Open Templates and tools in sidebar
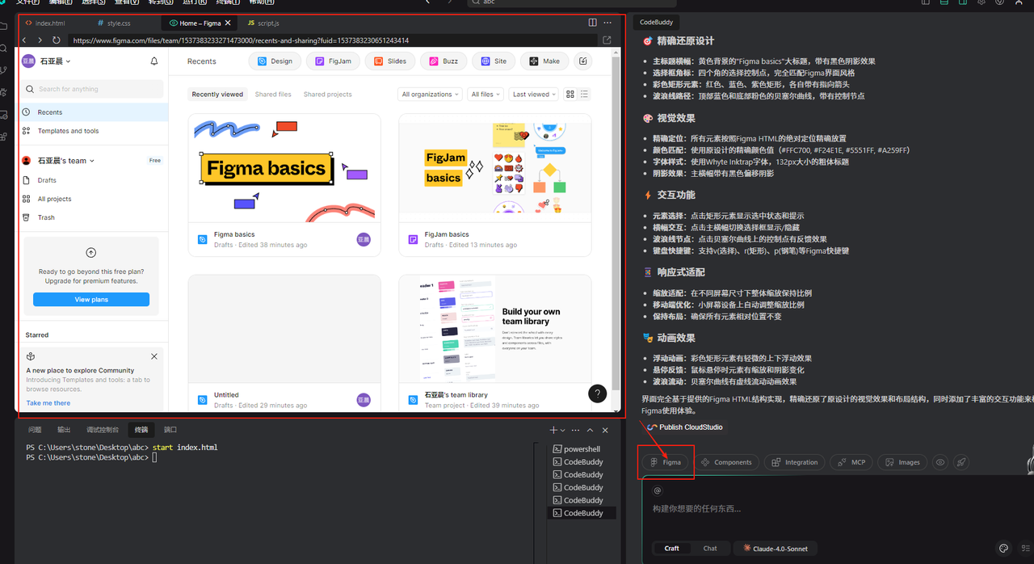Screen dimensions: 1034x564 (x=93, y=131)
